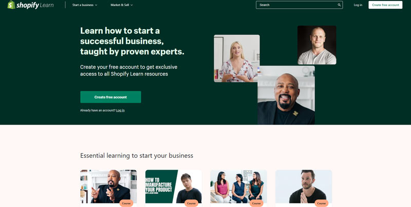Open the smiling man in black suit photo
411x207 pixels.
[x=286, y=95]
